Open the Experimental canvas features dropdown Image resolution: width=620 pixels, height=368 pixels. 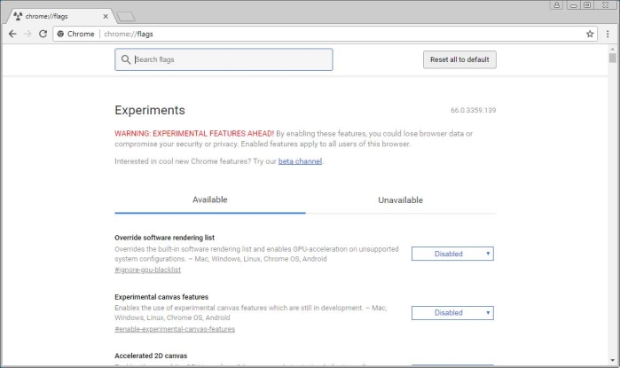click(452, 313)
